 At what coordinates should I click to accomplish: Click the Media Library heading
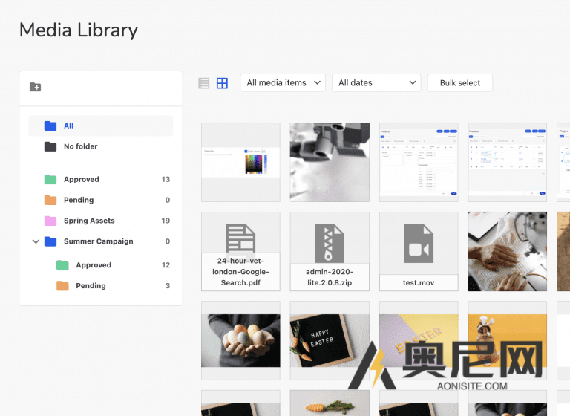(x=79, y=30)
